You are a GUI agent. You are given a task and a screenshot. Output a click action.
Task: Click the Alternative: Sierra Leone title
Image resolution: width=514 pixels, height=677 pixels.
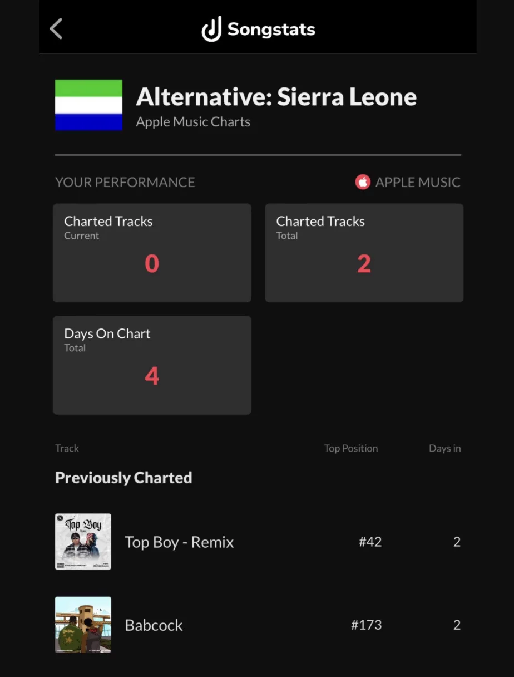point(276,97)
